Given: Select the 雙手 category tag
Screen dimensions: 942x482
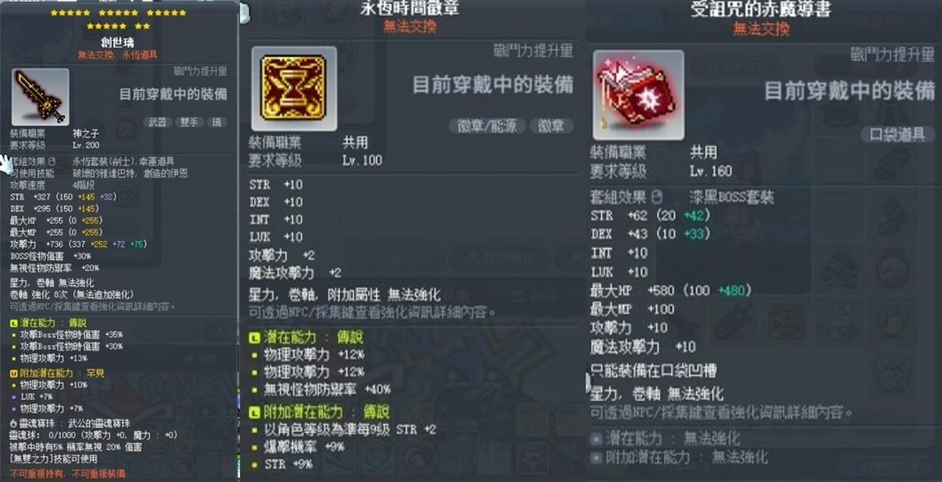Looking at the screenshot, I should (x=188, y=122).
